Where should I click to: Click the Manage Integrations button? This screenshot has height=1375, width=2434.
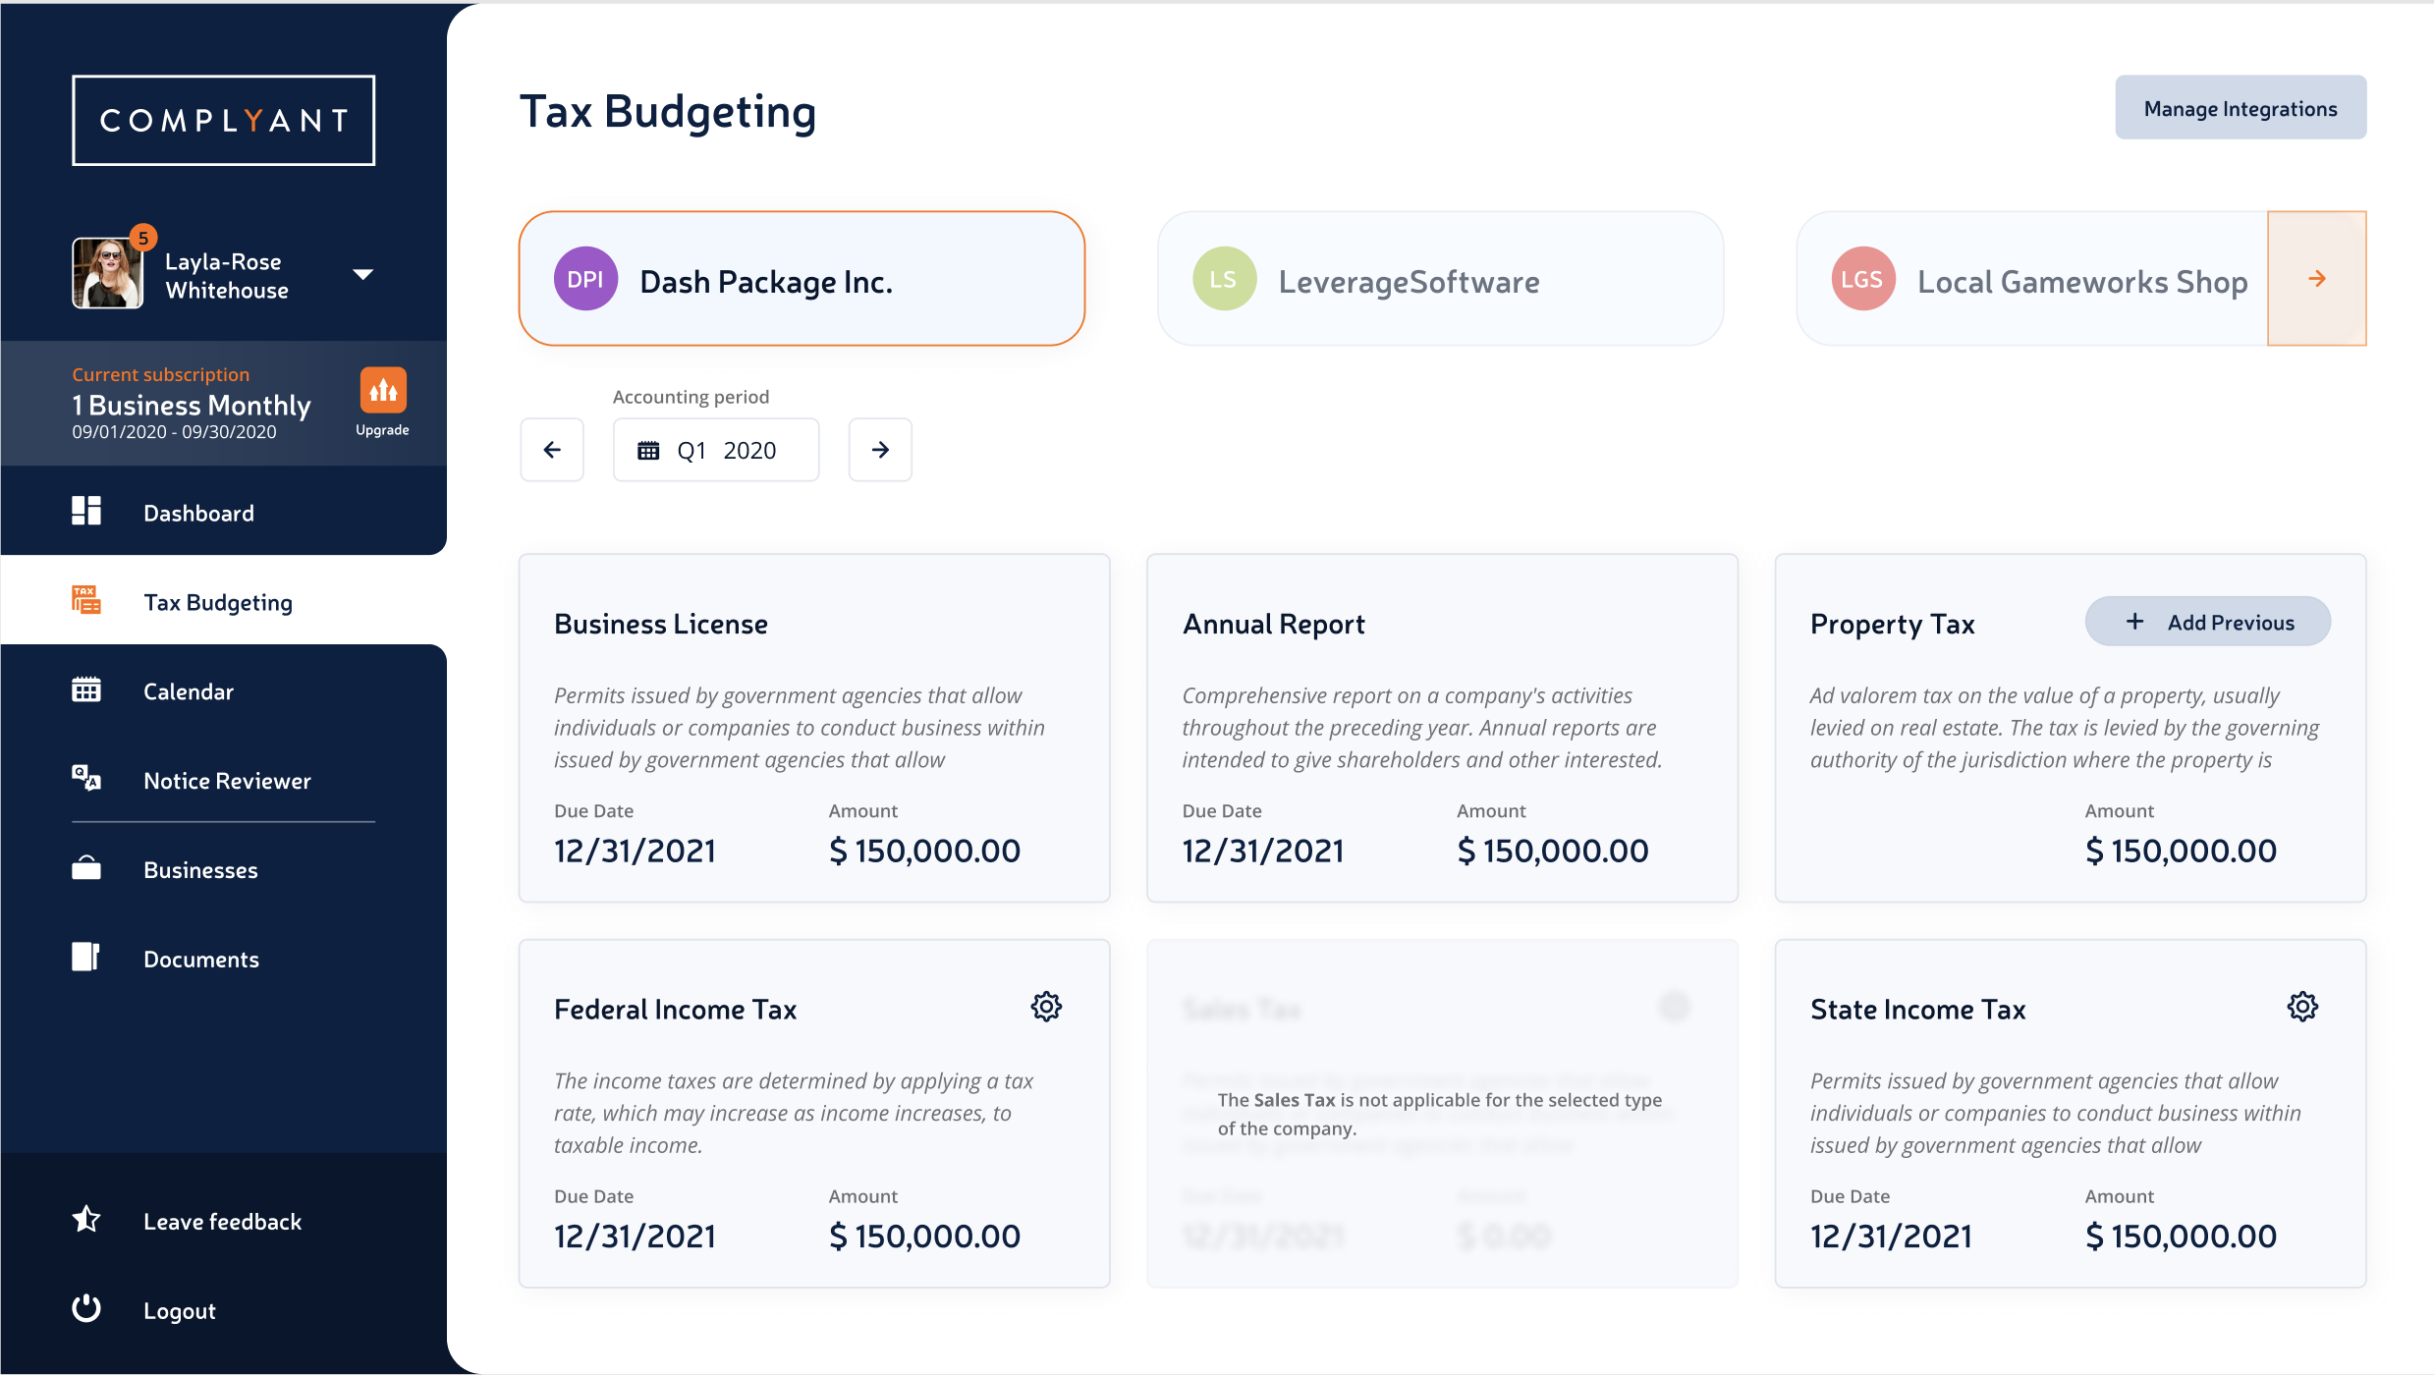[x=2240, y=108]
